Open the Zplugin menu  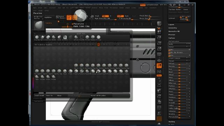41,10
